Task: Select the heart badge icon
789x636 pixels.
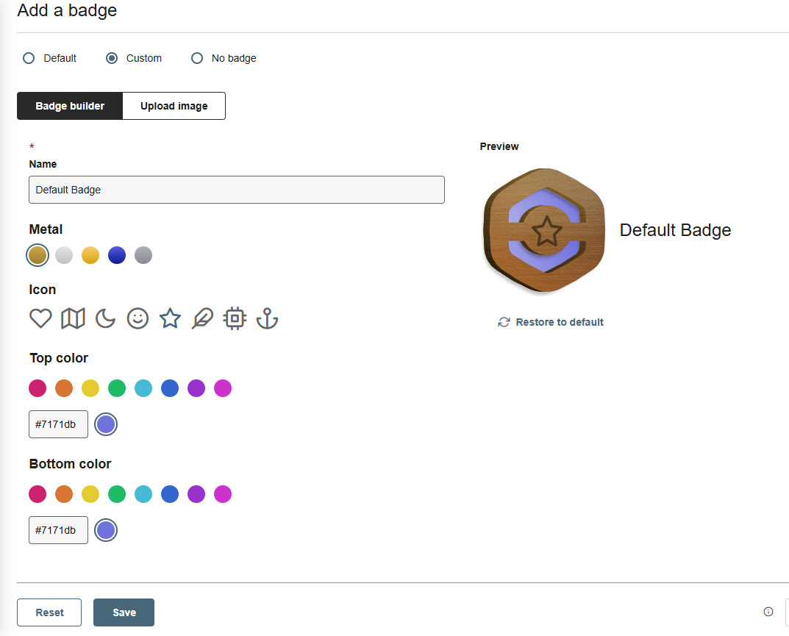Action: (40, 318)
